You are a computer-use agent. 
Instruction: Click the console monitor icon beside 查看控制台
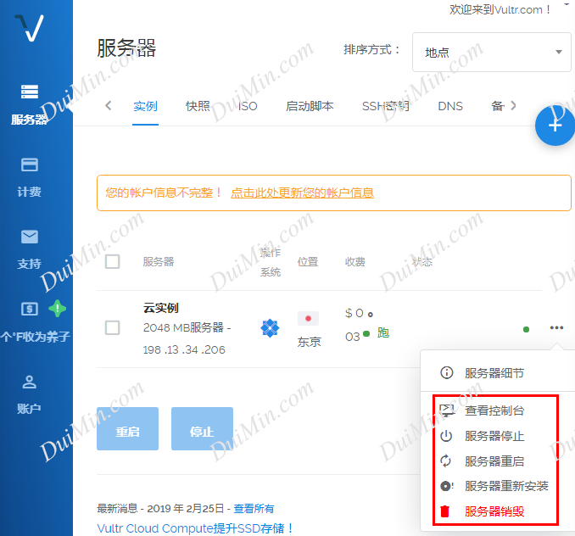447,410
